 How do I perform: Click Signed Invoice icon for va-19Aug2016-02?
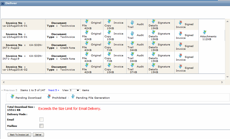pyautogui.click(x=180, y=66)
